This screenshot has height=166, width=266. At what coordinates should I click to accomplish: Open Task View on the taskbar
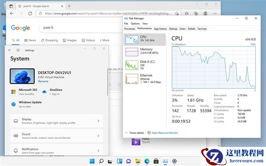pyautogui.click(x=110, y=161)
